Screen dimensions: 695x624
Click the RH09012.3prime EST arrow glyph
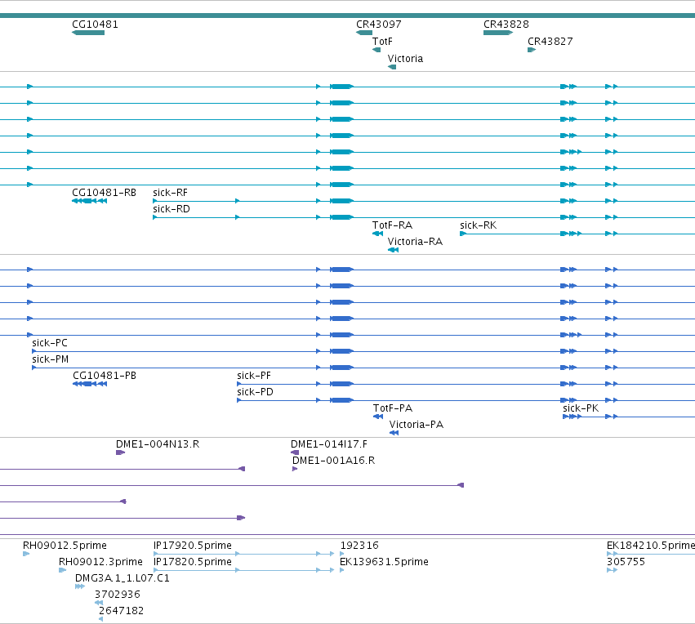pyautogui.click(x=63, y=570)
